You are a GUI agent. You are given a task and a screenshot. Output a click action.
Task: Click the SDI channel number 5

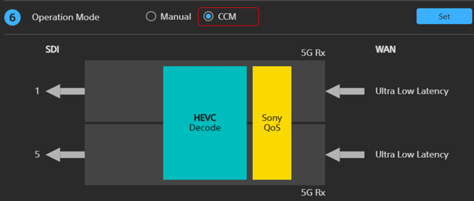[x=37, y=155]
